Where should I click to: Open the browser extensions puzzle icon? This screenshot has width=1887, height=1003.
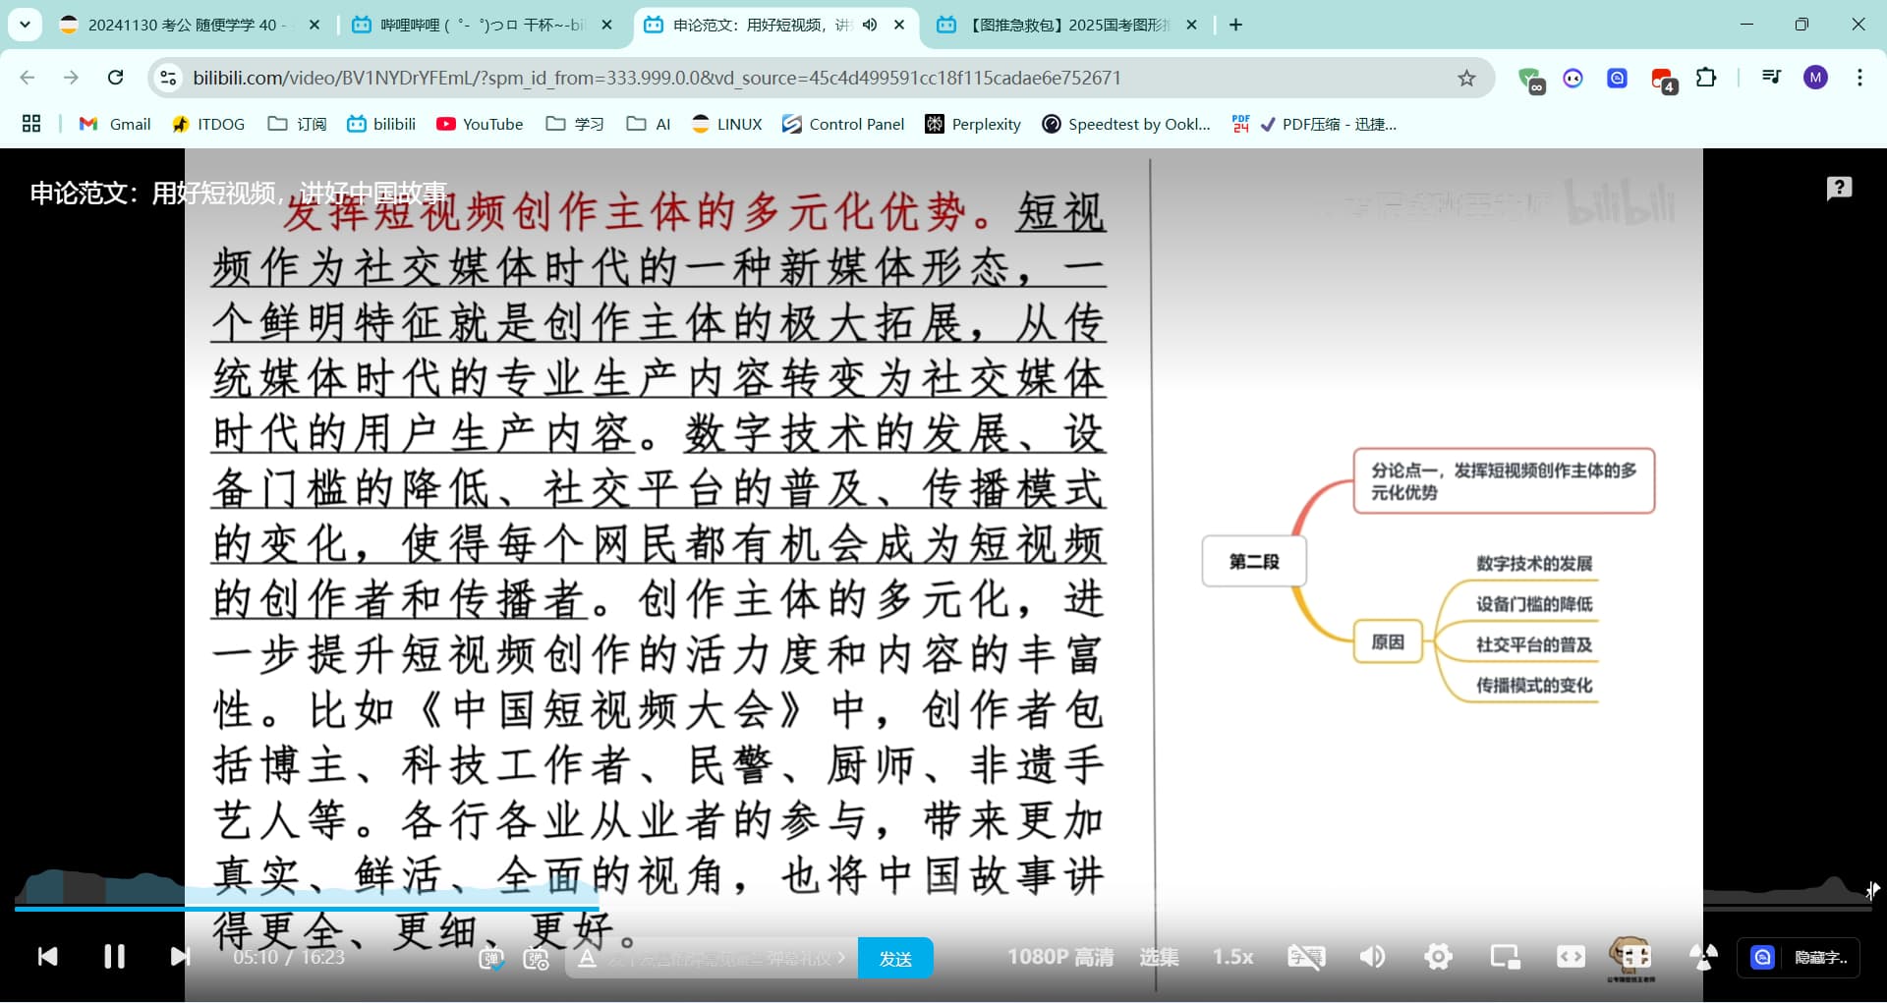coord(1707,78)
